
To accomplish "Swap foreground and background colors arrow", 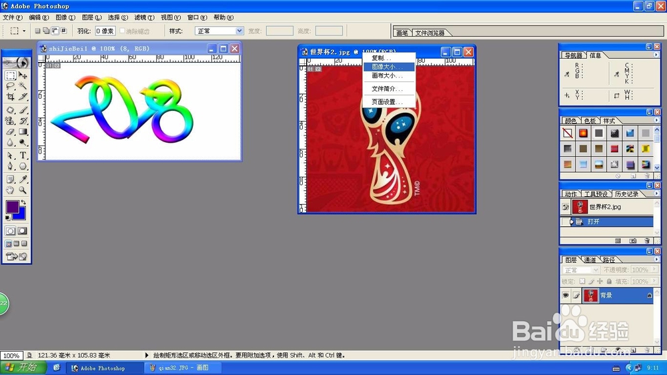I will [x=23, y=203].
